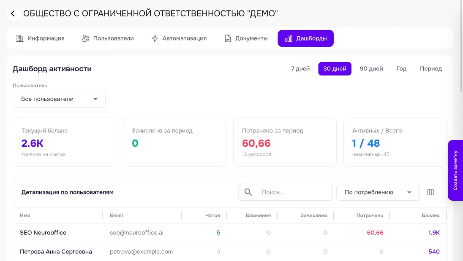Open the Автоматизация tab
The width and height of the screenshot is (463, 261).
click(179, 38)
